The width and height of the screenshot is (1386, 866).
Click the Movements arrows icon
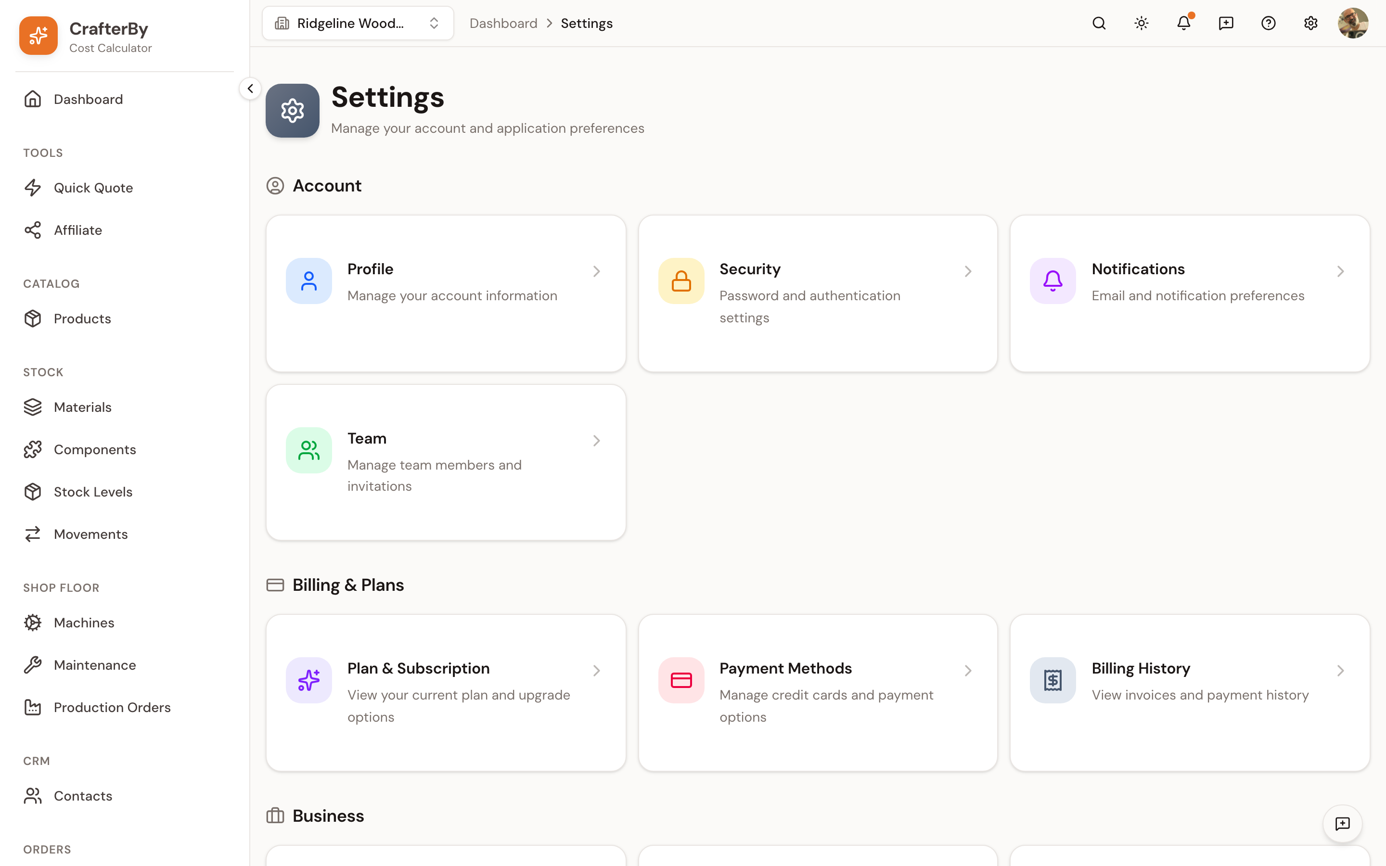pyautogui.click(x=33, y=535)
